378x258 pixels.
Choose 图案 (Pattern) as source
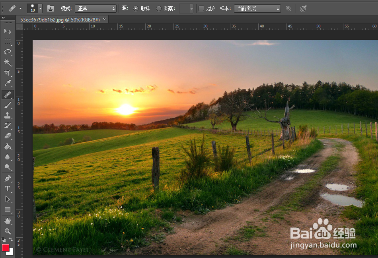pyautogui.click(x=159, y=8)
